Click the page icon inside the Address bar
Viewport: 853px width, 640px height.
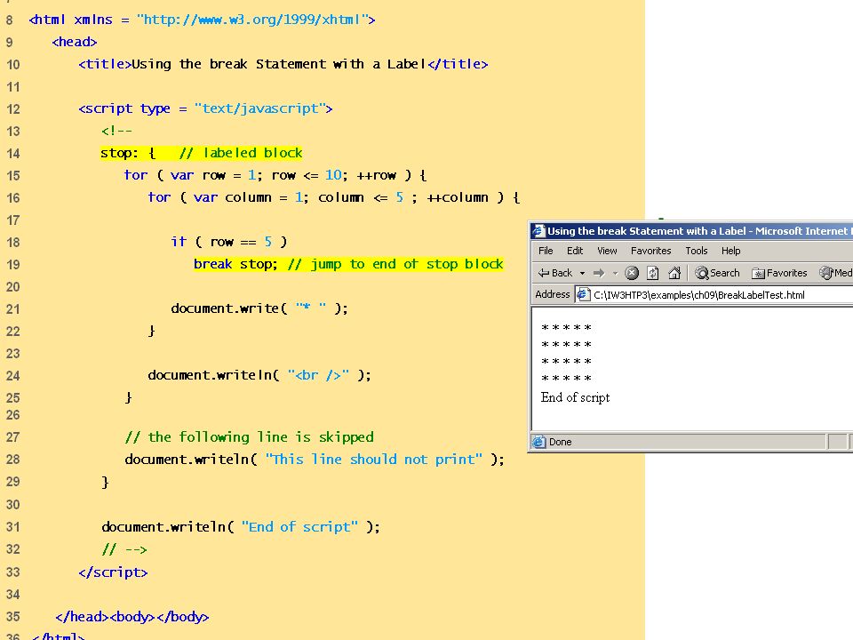583,294
